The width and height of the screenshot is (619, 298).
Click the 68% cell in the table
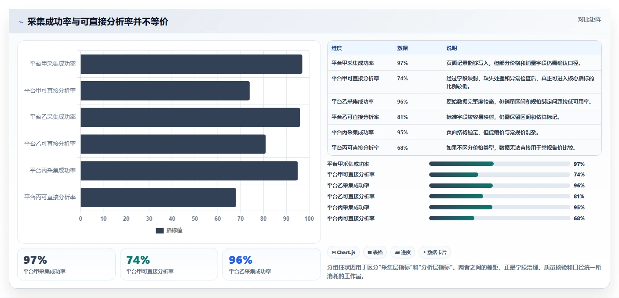point(402,148)
